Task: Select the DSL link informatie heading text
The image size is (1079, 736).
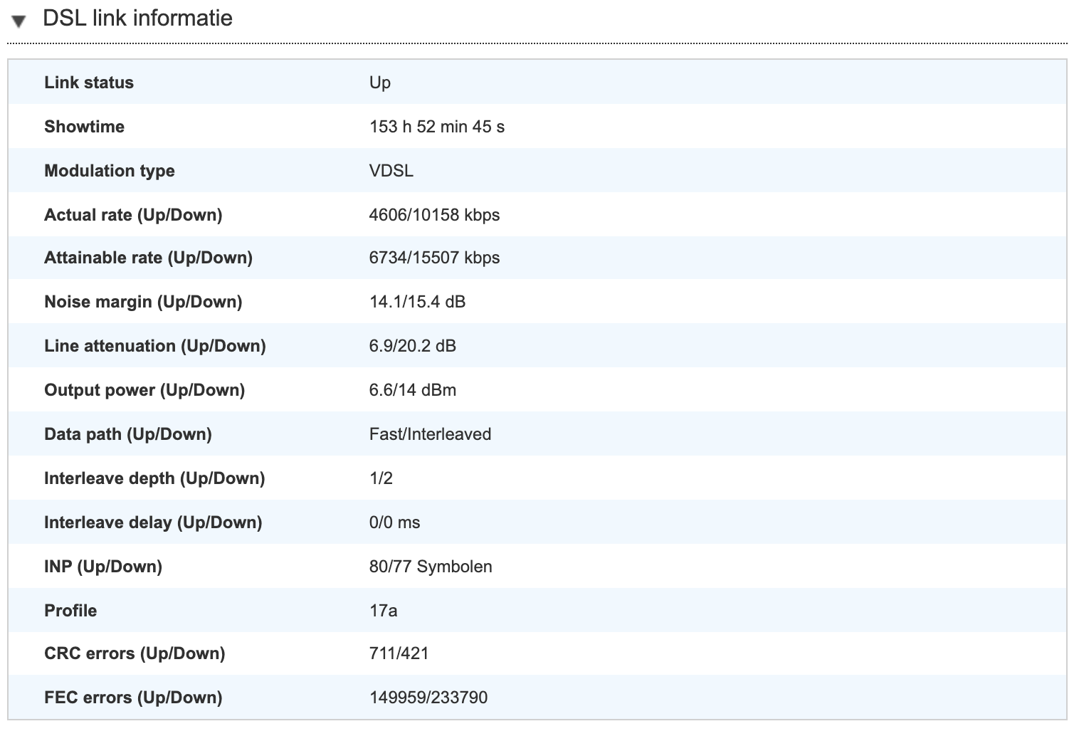Action: pyautogui.click(x=137, y=18)
